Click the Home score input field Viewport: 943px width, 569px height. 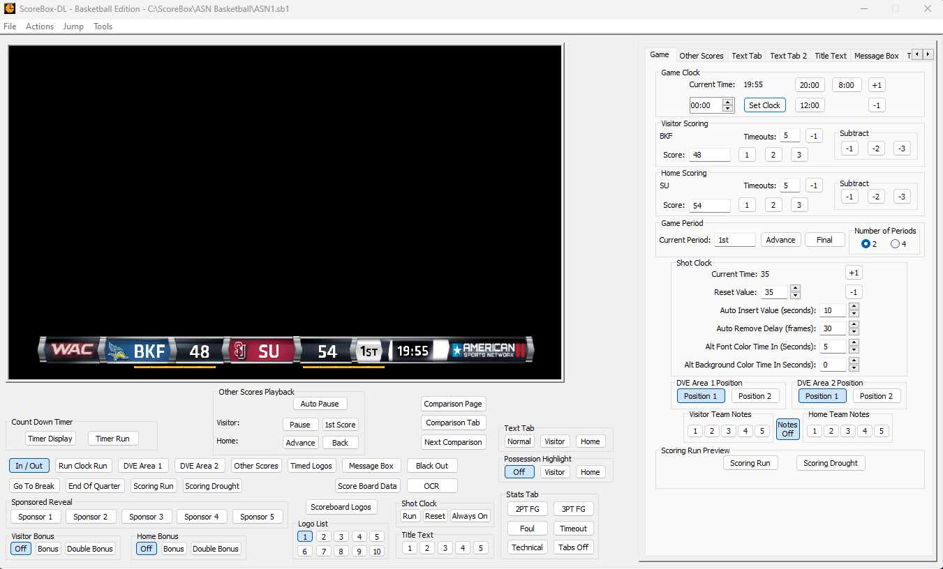click(x=709, y=204)
